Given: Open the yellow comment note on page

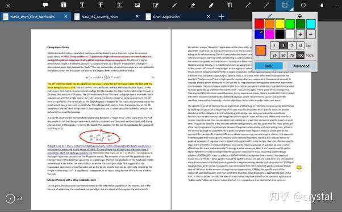Looking at the screenshot, I should click(299, 167).
